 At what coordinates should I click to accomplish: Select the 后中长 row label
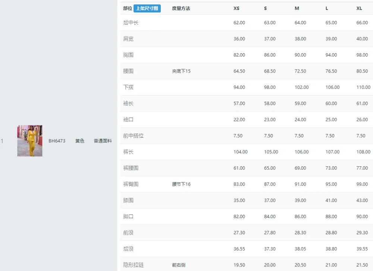click(131, 23)
